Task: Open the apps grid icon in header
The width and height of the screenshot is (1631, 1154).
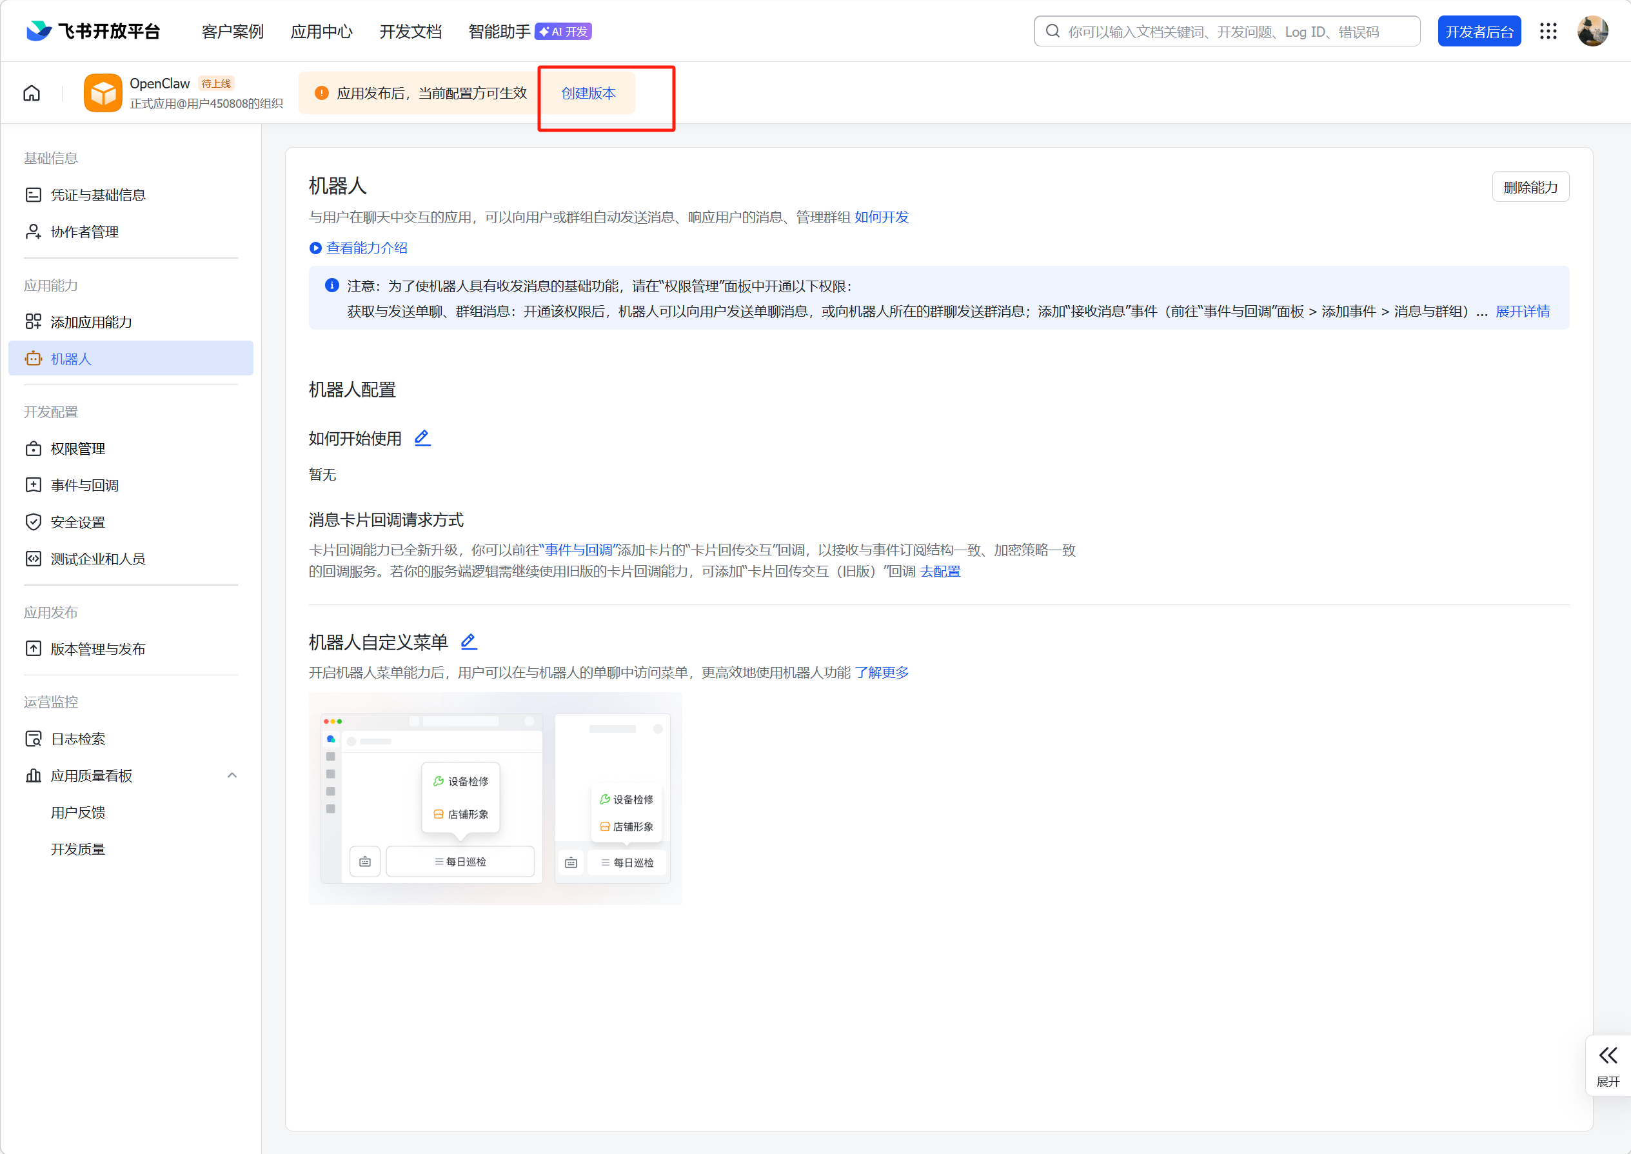Action: tap(1548, 31)
